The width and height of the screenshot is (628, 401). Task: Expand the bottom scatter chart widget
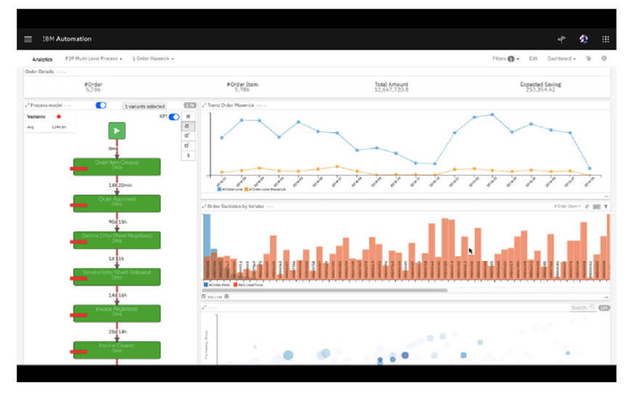click(204, 307)
